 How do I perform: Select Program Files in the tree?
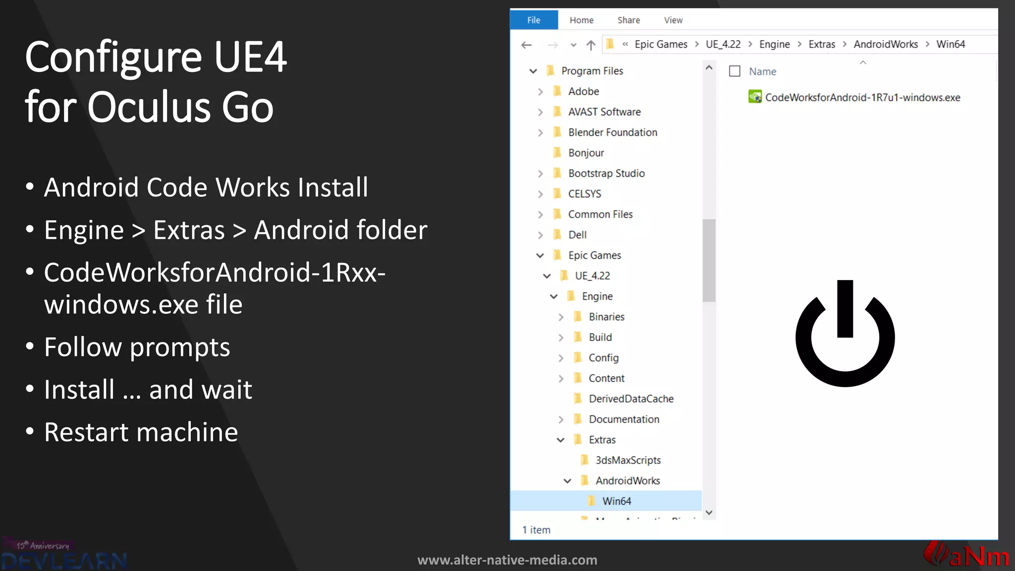592,71
